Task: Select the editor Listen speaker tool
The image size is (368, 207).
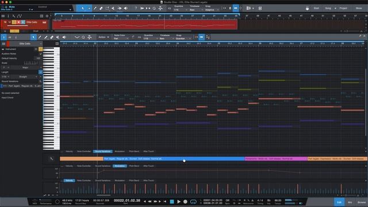Action: click(x=64, y=37)
